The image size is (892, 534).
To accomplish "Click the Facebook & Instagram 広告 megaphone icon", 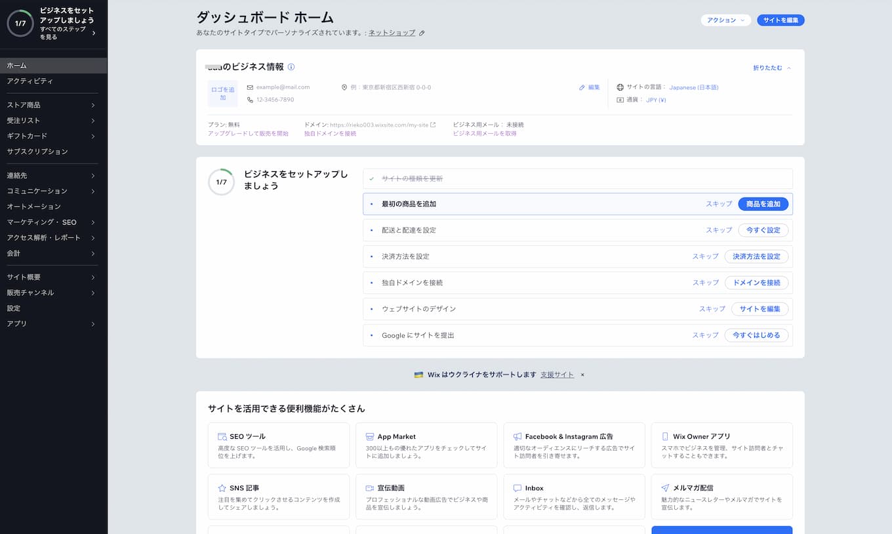I will [x=517, y=436].
